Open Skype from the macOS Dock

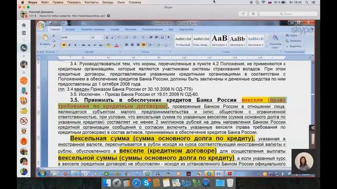pyautogui.click(x=146, y=183)
